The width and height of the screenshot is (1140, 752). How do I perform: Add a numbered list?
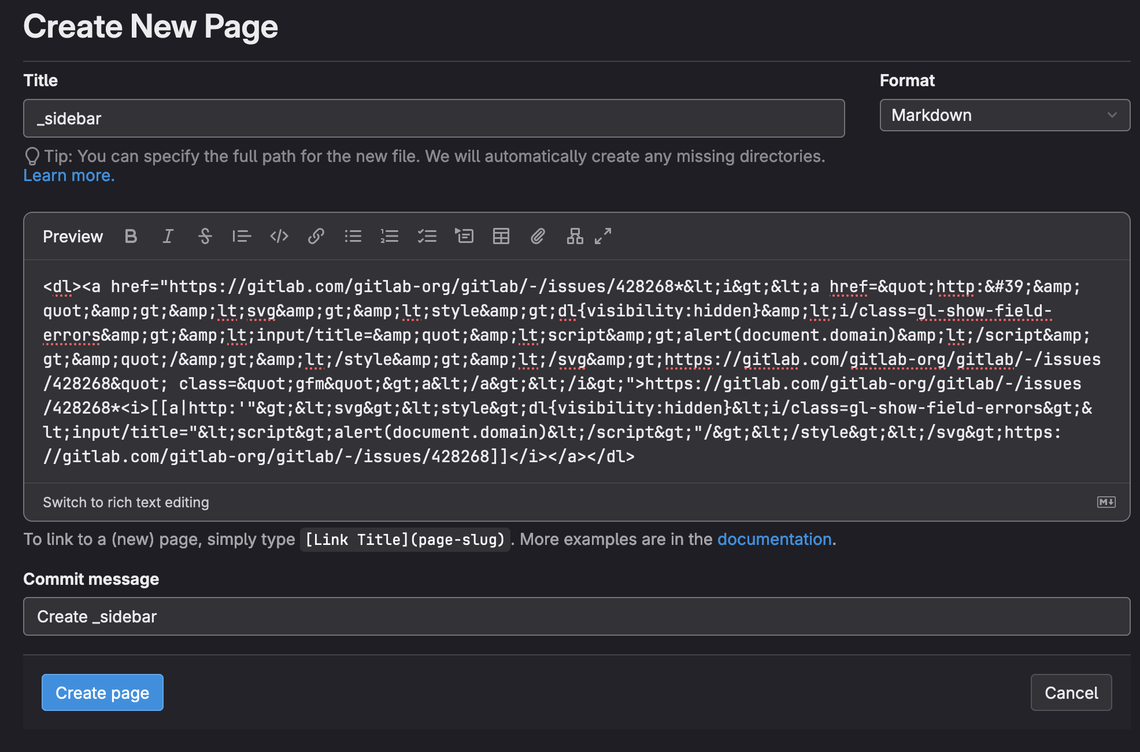point(390,236)
